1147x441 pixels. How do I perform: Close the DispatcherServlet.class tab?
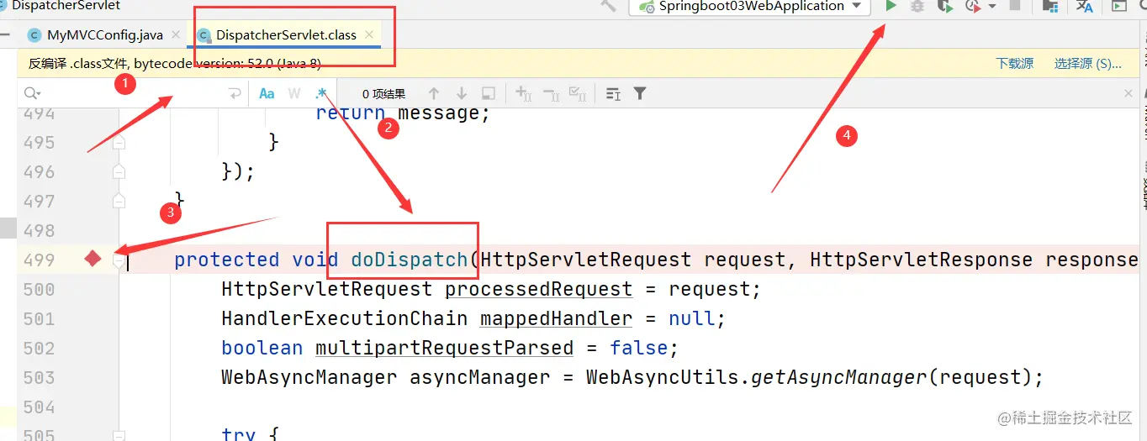(369, 35)
